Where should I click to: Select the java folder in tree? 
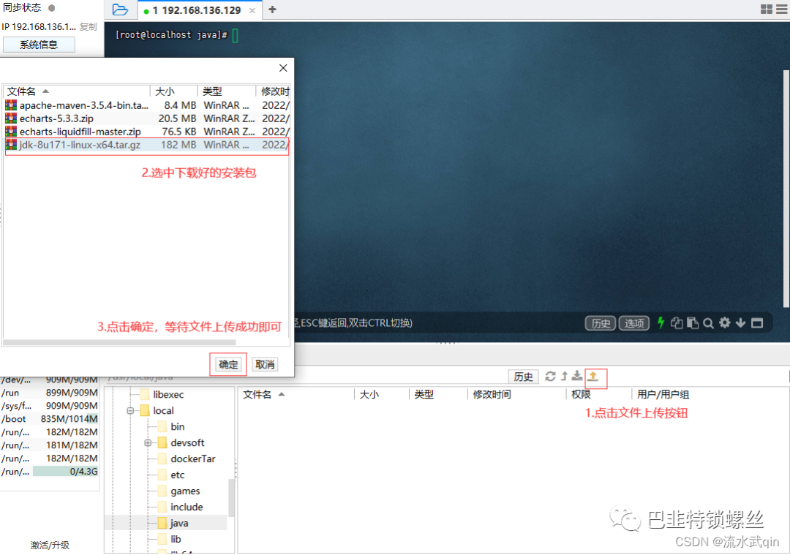pos(179,524)
